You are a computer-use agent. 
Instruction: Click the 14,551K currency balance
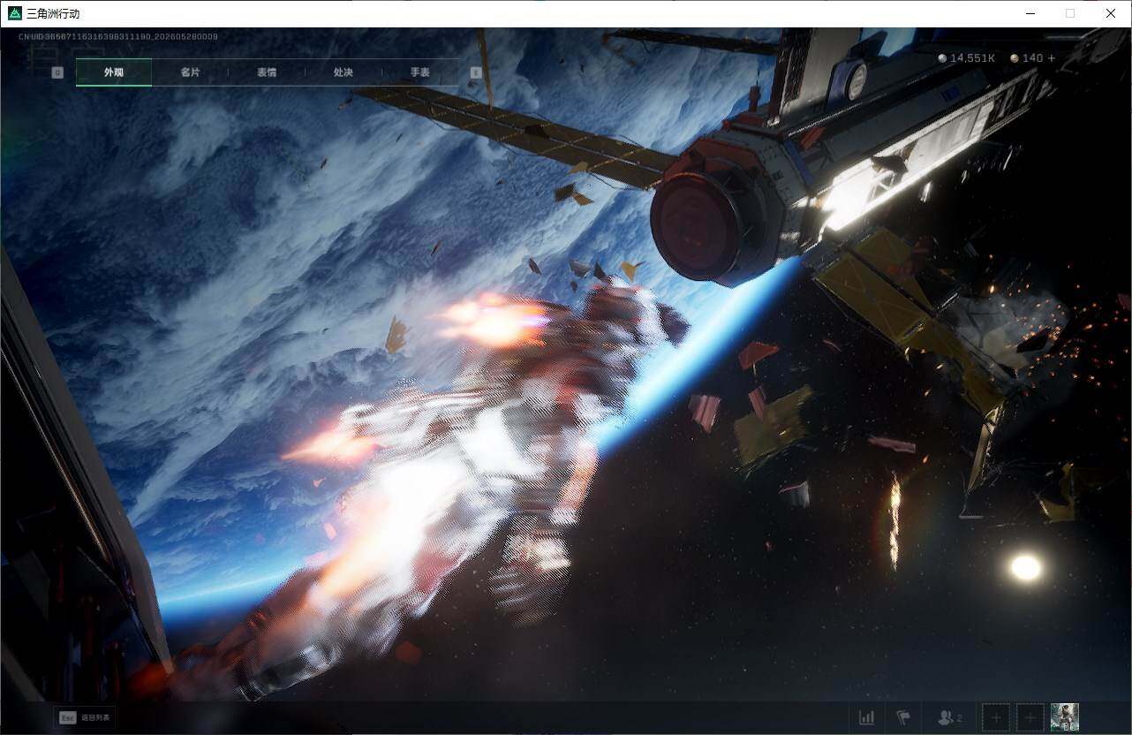tap(972, 58)
